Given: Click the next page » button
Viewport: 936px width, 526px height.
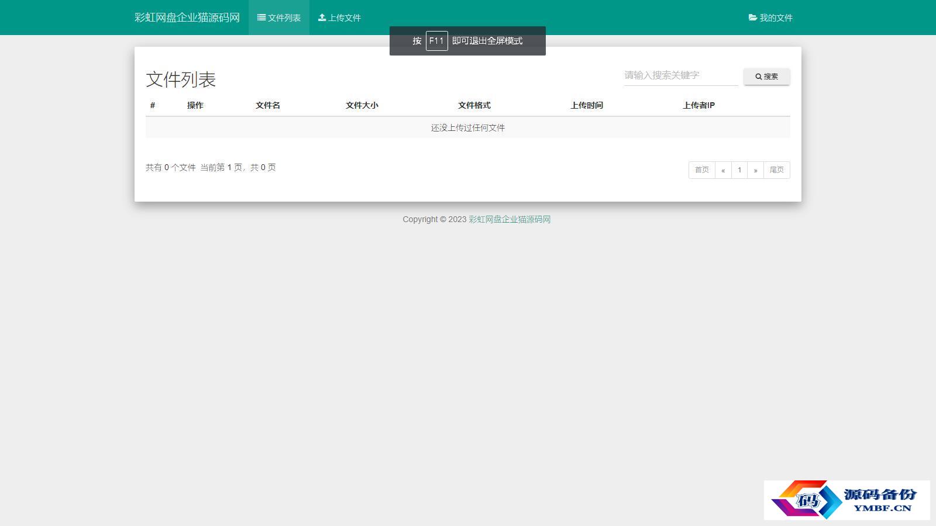Looking at the screenshot, I should point(756,170).
